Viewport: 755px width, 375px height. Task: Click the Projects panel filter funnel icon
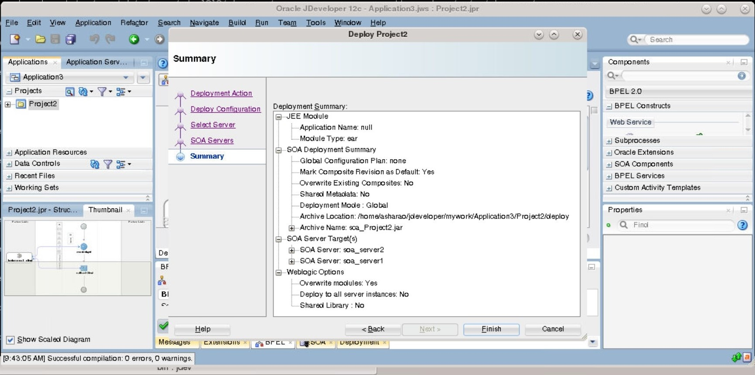click(x=102, y=92)
